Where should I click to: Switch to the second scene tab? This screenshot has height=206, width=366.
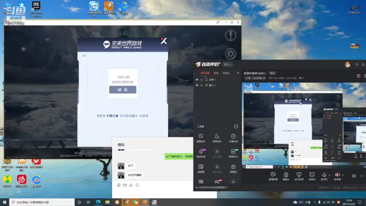(x=216, y=73)
